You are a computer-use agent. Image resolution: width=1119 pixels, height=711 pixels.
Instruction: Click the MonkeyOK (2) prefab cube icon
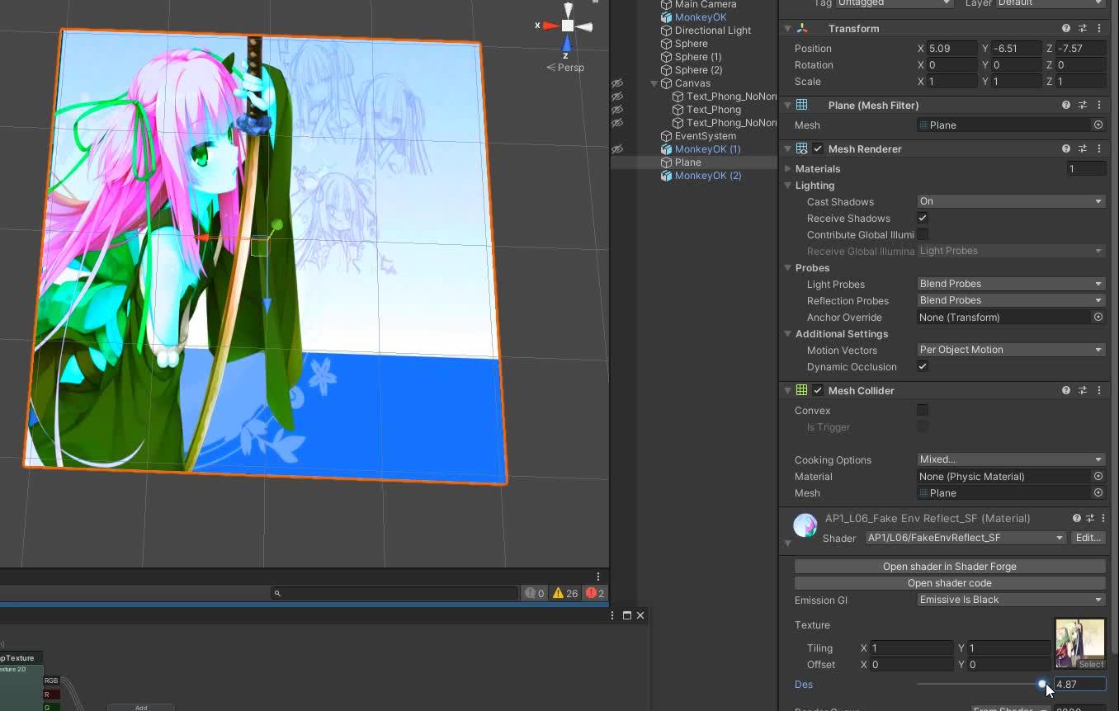pos(667,176)
